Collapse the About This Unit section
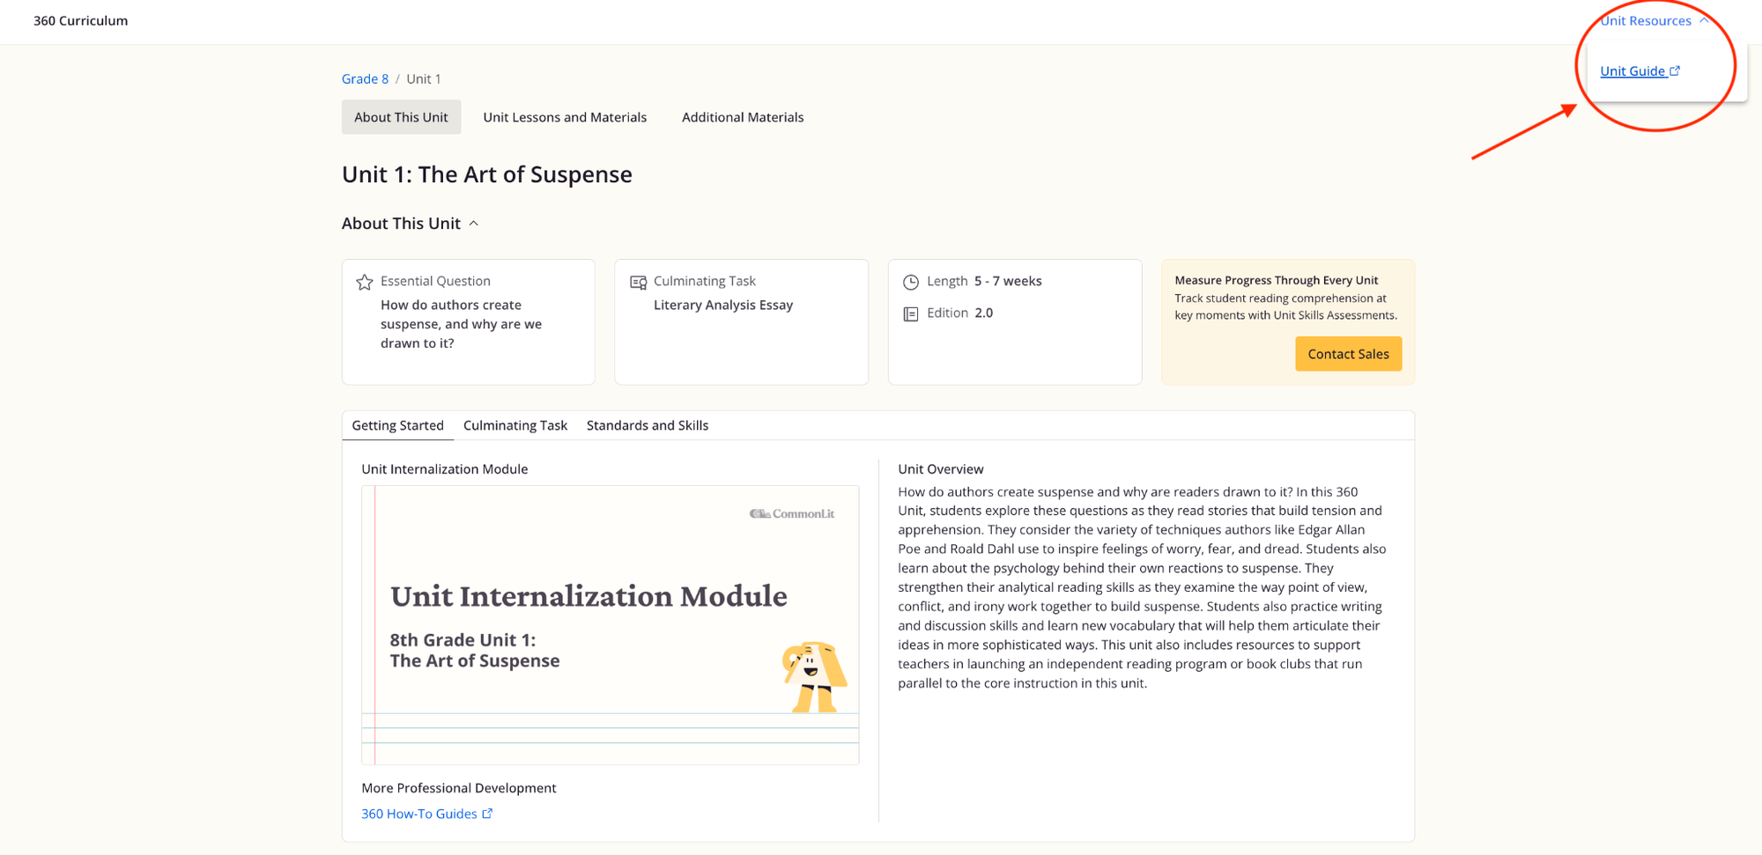 point(474,224)
